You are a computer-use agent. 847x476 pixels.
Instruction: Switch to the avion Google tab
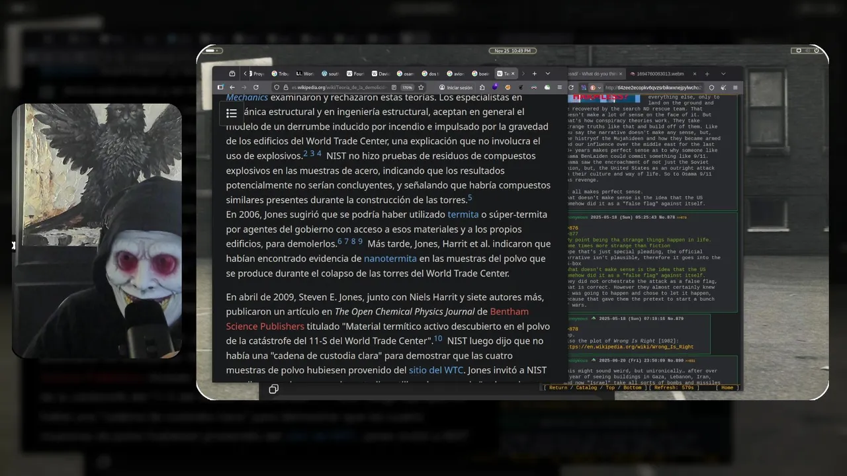click(455, 73)
